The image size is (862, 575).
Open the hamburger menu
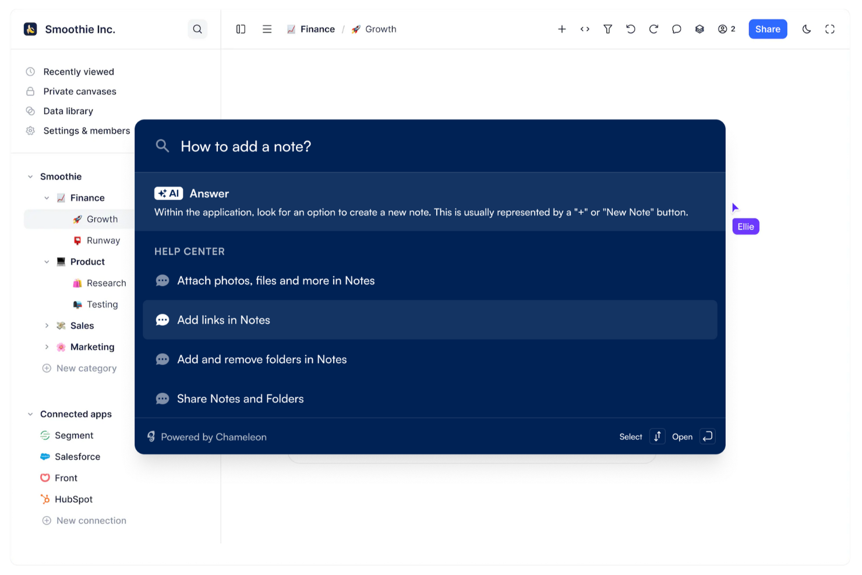click(x=267, y=29)
